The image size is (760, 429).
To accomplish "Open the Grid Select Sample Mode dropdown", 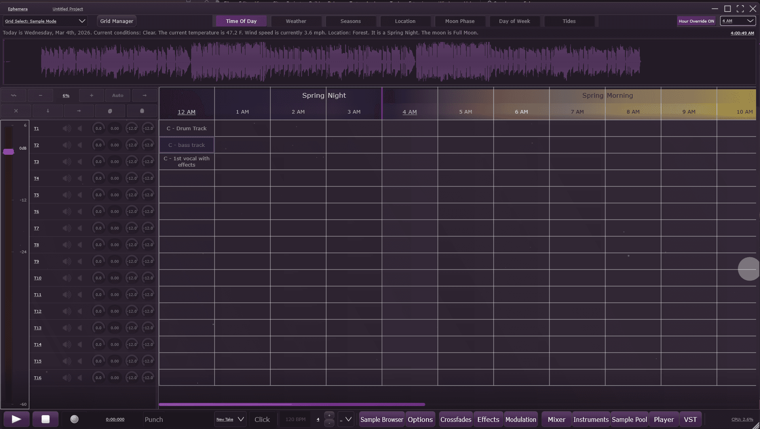I will (x=45, y=21).
